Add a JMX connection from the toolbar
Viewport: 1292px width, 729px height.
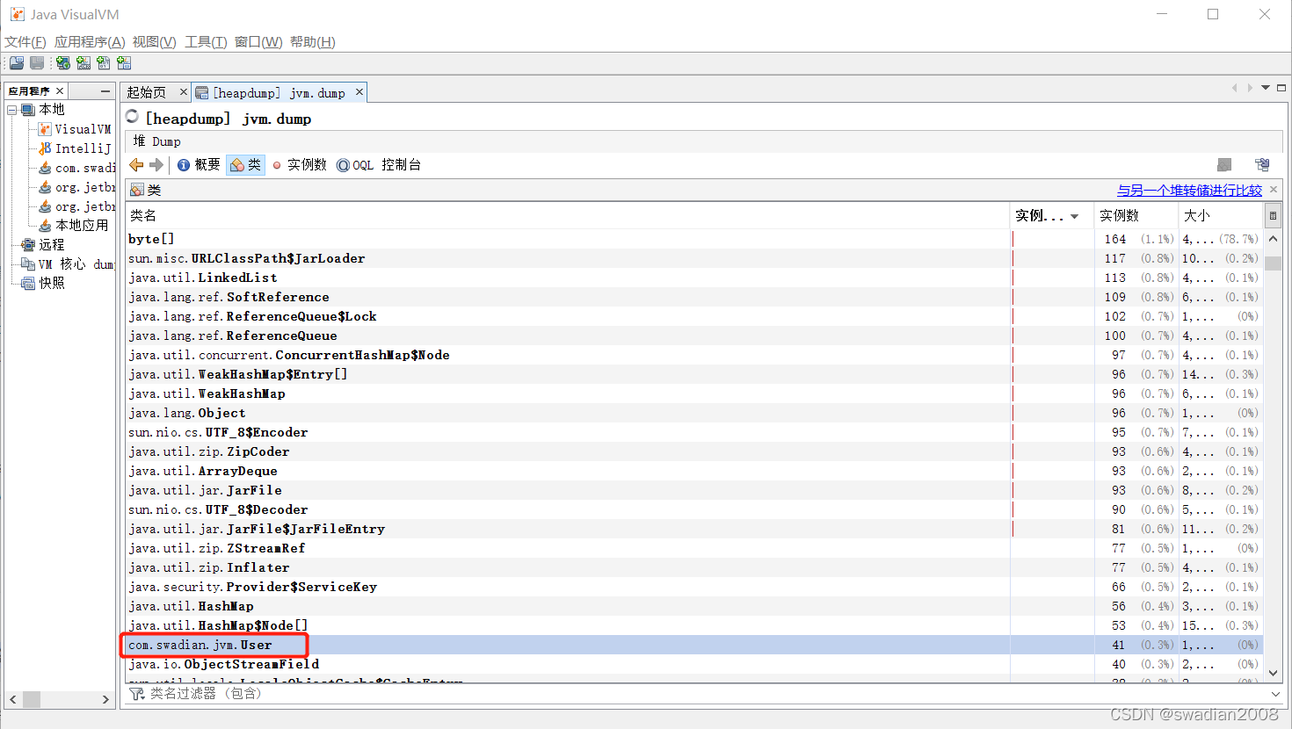83,62
